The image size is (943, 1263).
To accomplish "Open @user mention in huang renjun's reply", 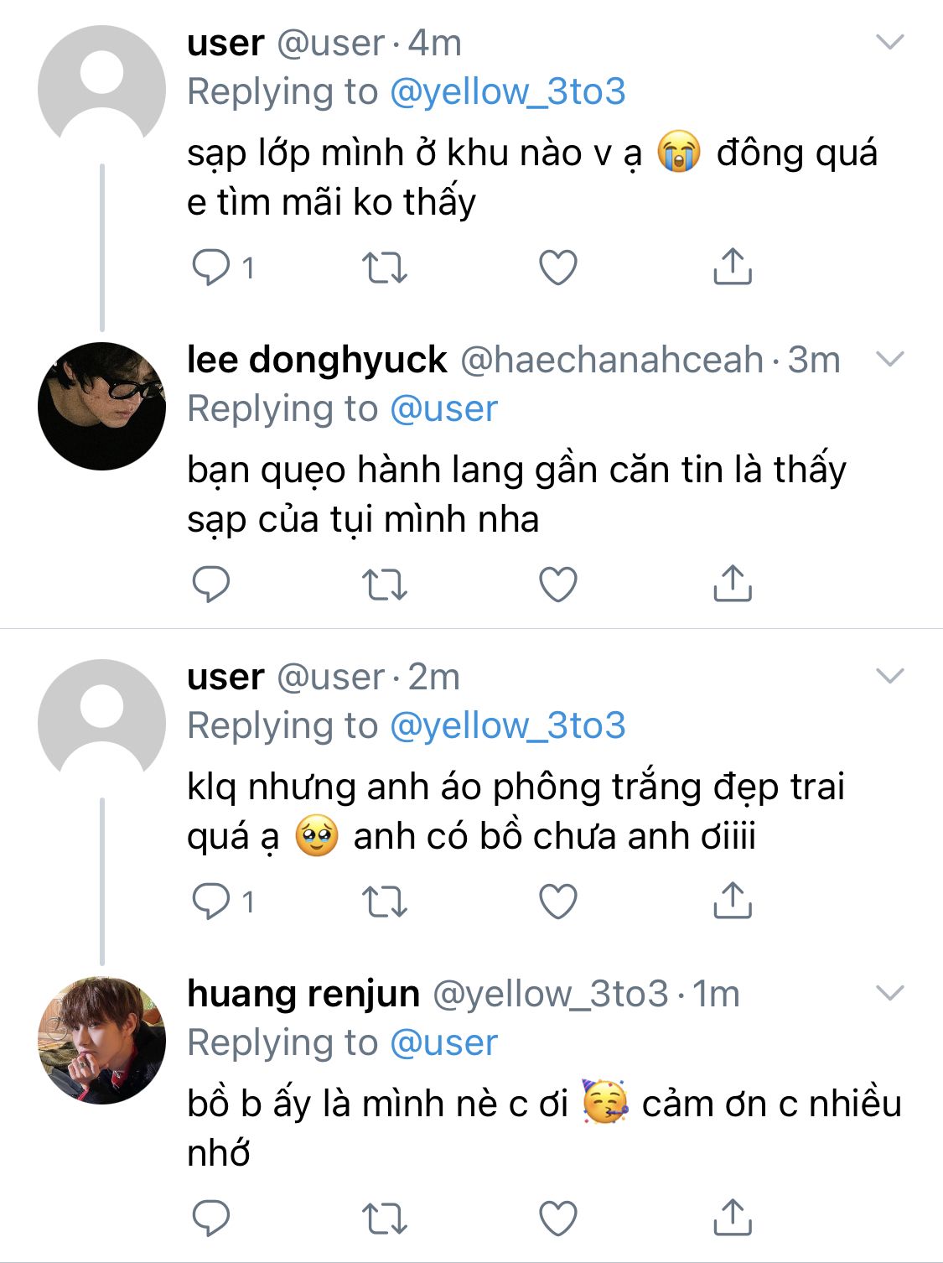I will click(x=443, y=1042).
